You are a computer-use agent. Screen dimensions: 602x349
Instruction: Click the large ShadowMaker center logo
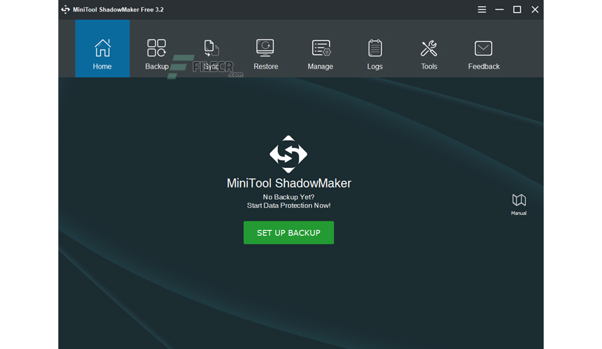click(288, 154)
